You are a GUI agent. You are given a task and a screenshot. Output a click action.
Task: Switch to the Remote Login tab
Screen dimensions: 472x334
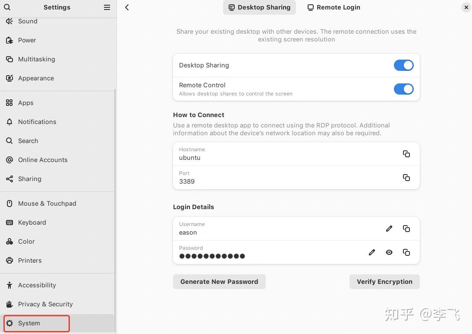(334, 7)
